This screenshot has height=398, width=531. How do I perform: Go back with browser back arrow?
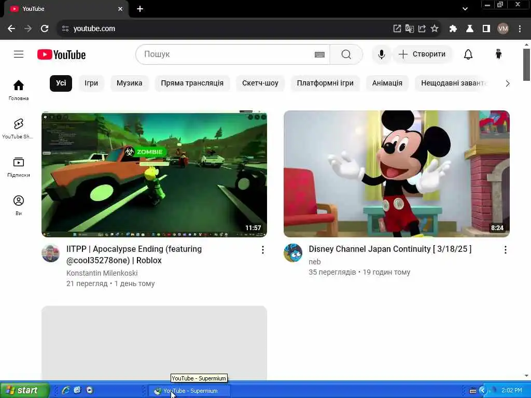pyautogui.click(x=11, y=29)
